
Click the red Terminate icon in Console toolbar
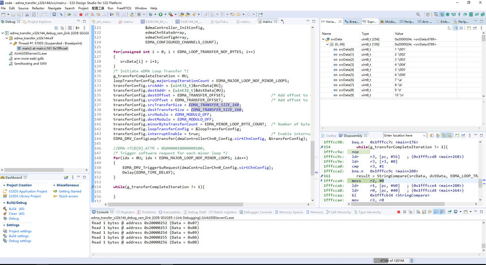click(398, 212)
